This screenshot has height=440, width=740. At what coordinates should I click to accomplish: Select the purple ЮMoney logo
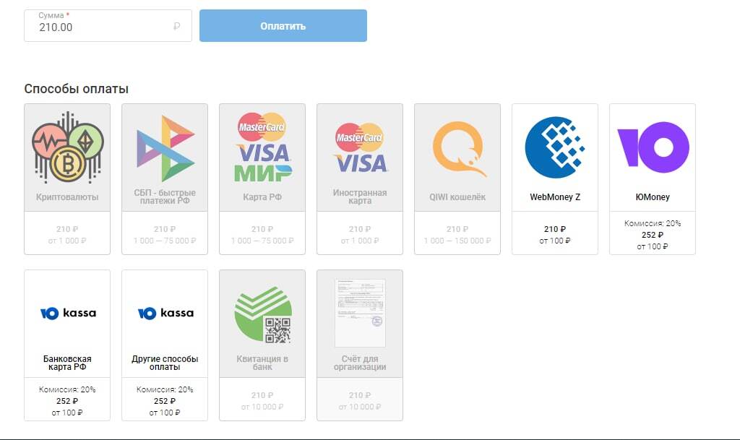653,147
